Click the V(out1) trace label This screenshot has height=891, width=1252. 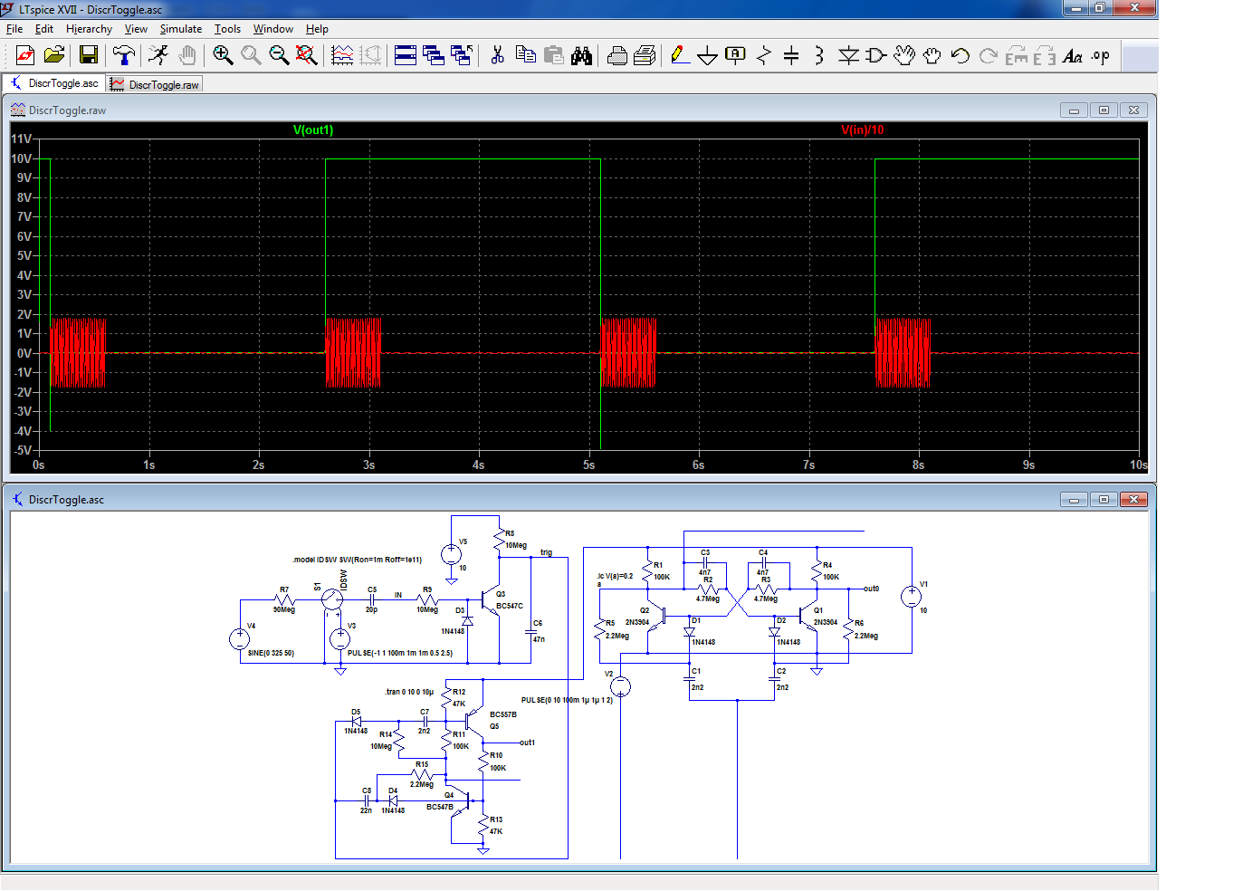(313, 129)
